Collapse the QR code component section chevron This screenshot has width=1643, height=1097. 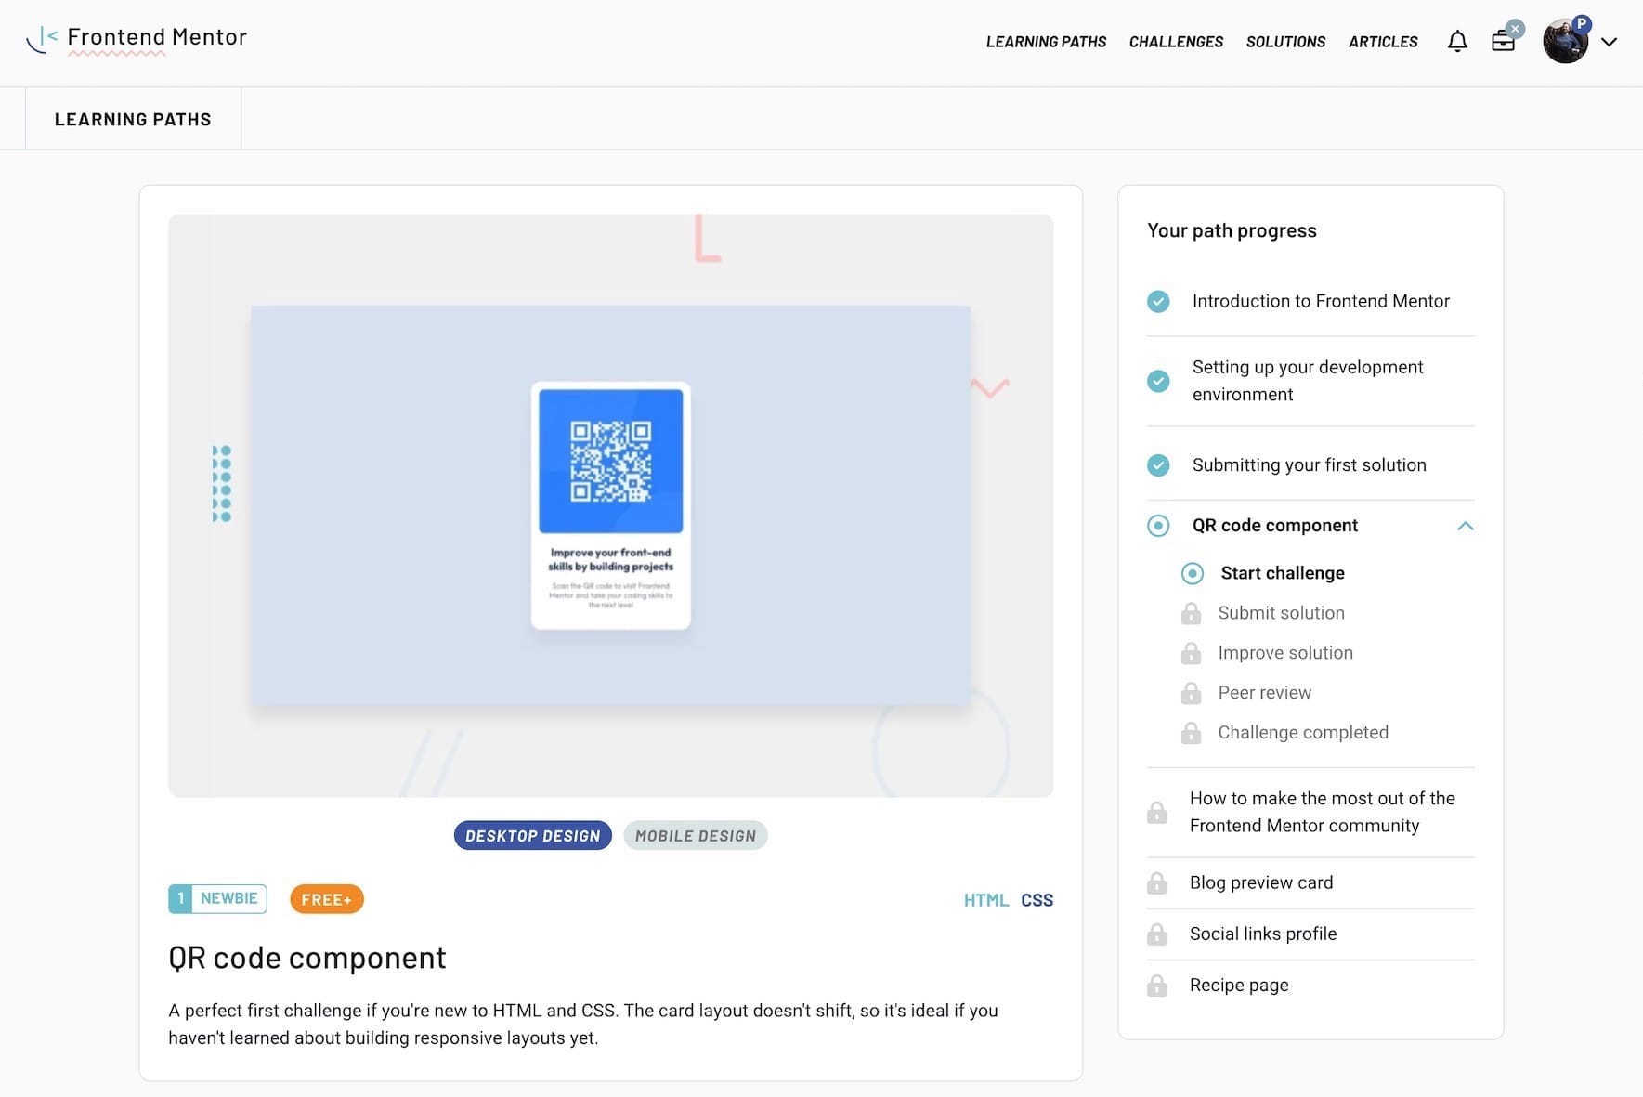(x=1465, y=526)
